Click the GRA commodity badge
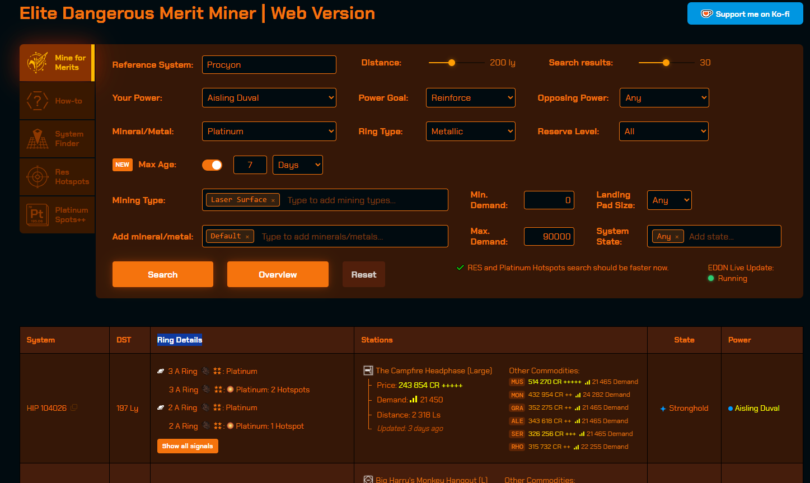The image size is (810, 483). pos(517,408)
